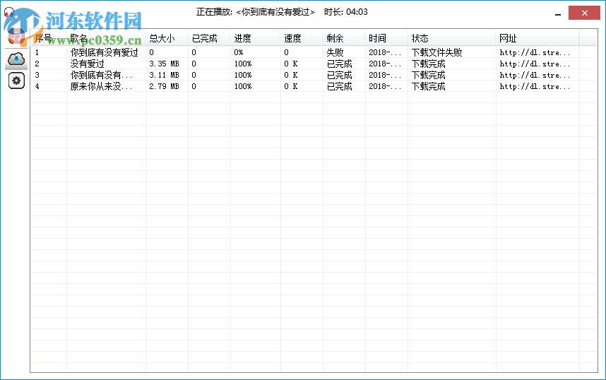
Task: Click the 2018-... time cell in row 2
Action: 385,64
